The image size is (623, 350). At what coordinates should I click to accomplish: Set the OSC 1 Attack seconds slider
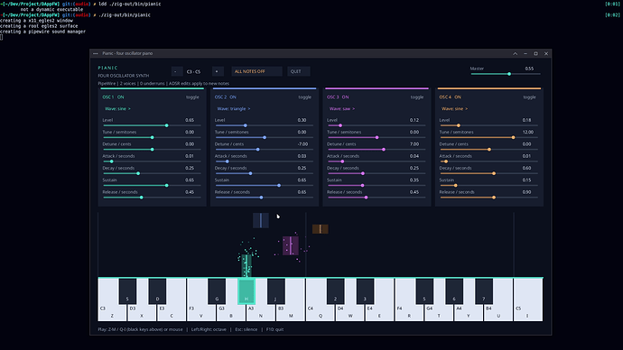point(152,161)
